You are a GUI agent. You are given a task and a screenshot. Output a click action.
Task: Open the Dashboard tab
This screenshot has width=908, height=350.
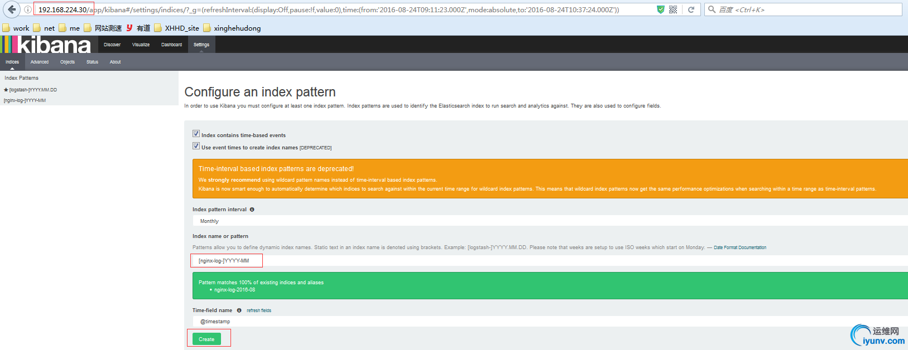pos(171,45)
